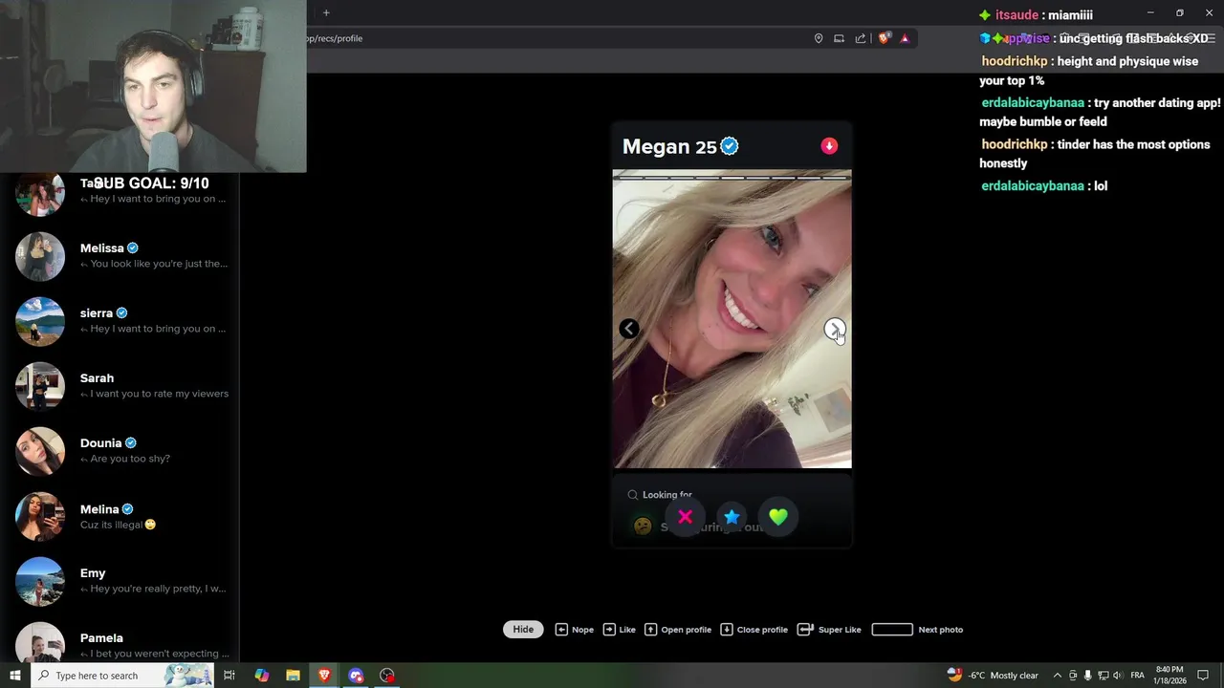Open Copilot from the taskbar
1224x688 pixels.
pos(262,676)
